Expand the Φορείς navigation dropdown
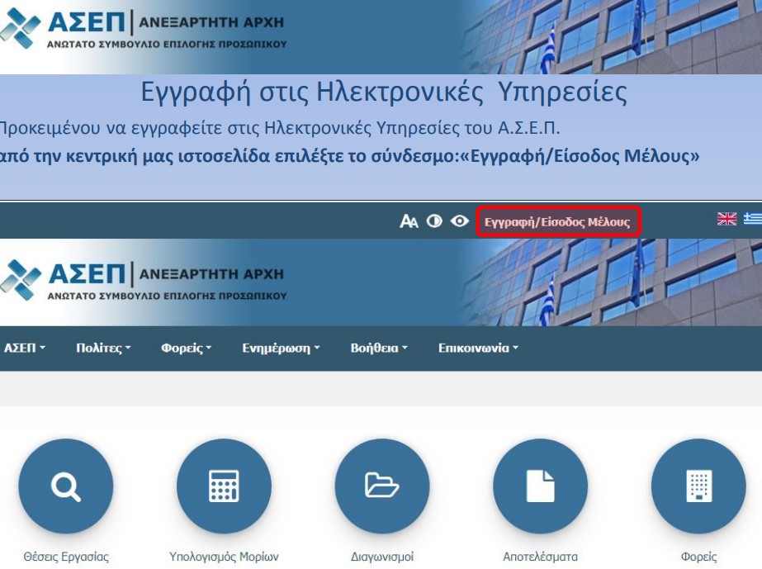 click(186, 349)
